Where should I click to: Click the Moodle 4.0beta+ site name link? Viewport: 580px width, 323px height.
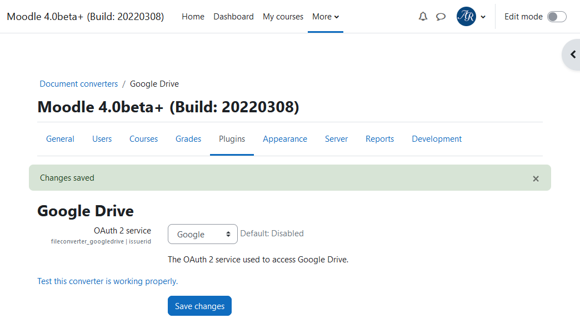(86, 17)
